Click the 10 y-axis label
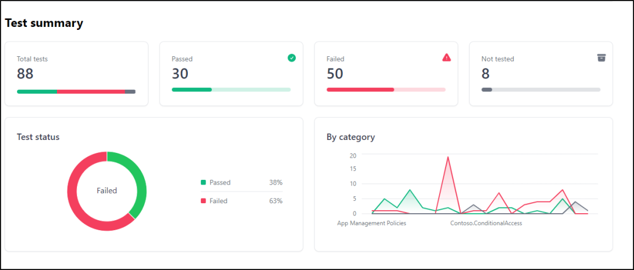 [x=353, y=184]
